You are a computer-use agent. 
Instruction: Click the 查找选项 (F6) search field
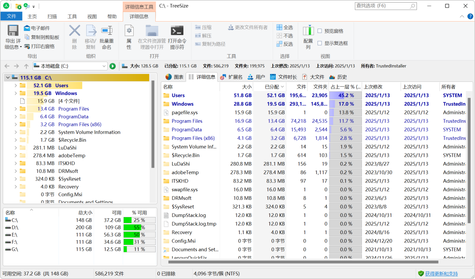click(x=386, y=6)
